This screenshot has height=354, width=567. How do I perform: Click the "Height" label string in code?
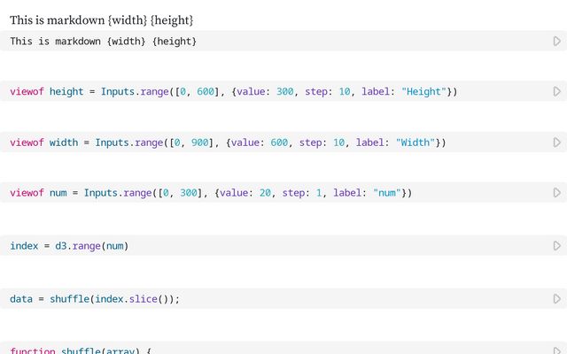[x=423, y=92]
